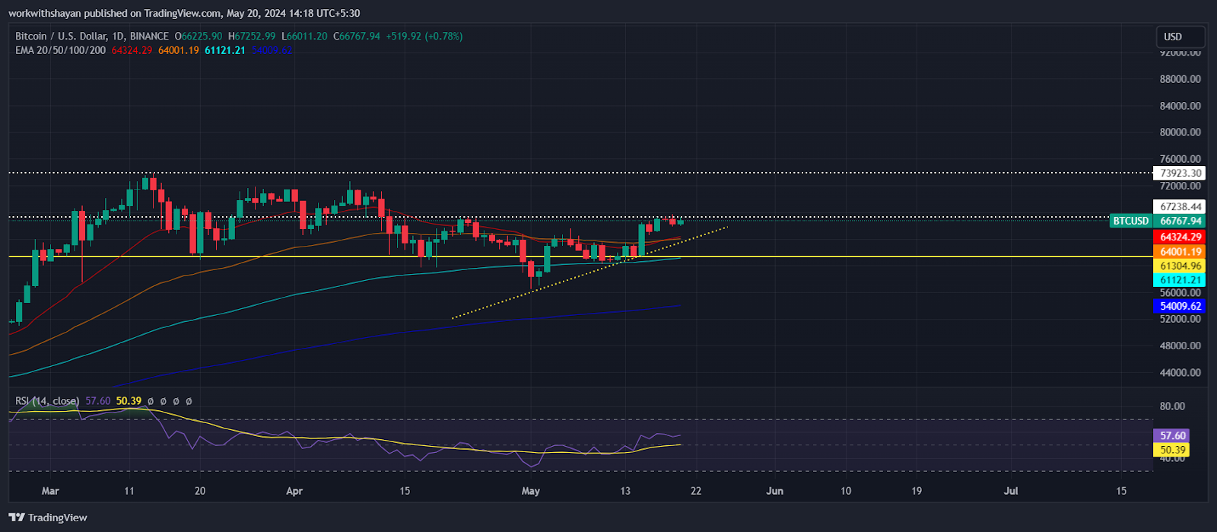
Task: Select the white 67238.44 level label
Action: click(x=1180, y=206)
